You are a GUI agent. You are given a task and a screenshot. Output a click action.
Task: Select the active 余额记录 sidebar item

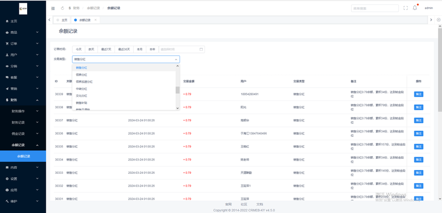[23, 156]
